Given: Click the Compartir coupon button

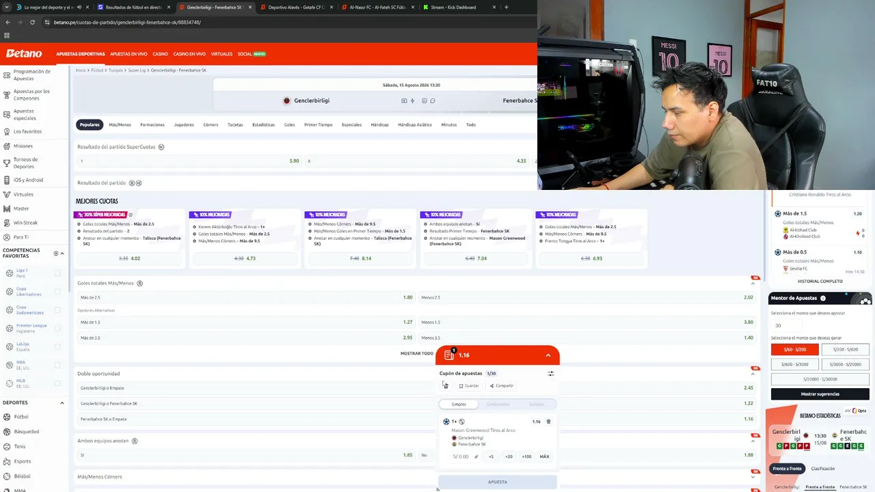Looking at the screenshot, I should (x=502, y=385).
